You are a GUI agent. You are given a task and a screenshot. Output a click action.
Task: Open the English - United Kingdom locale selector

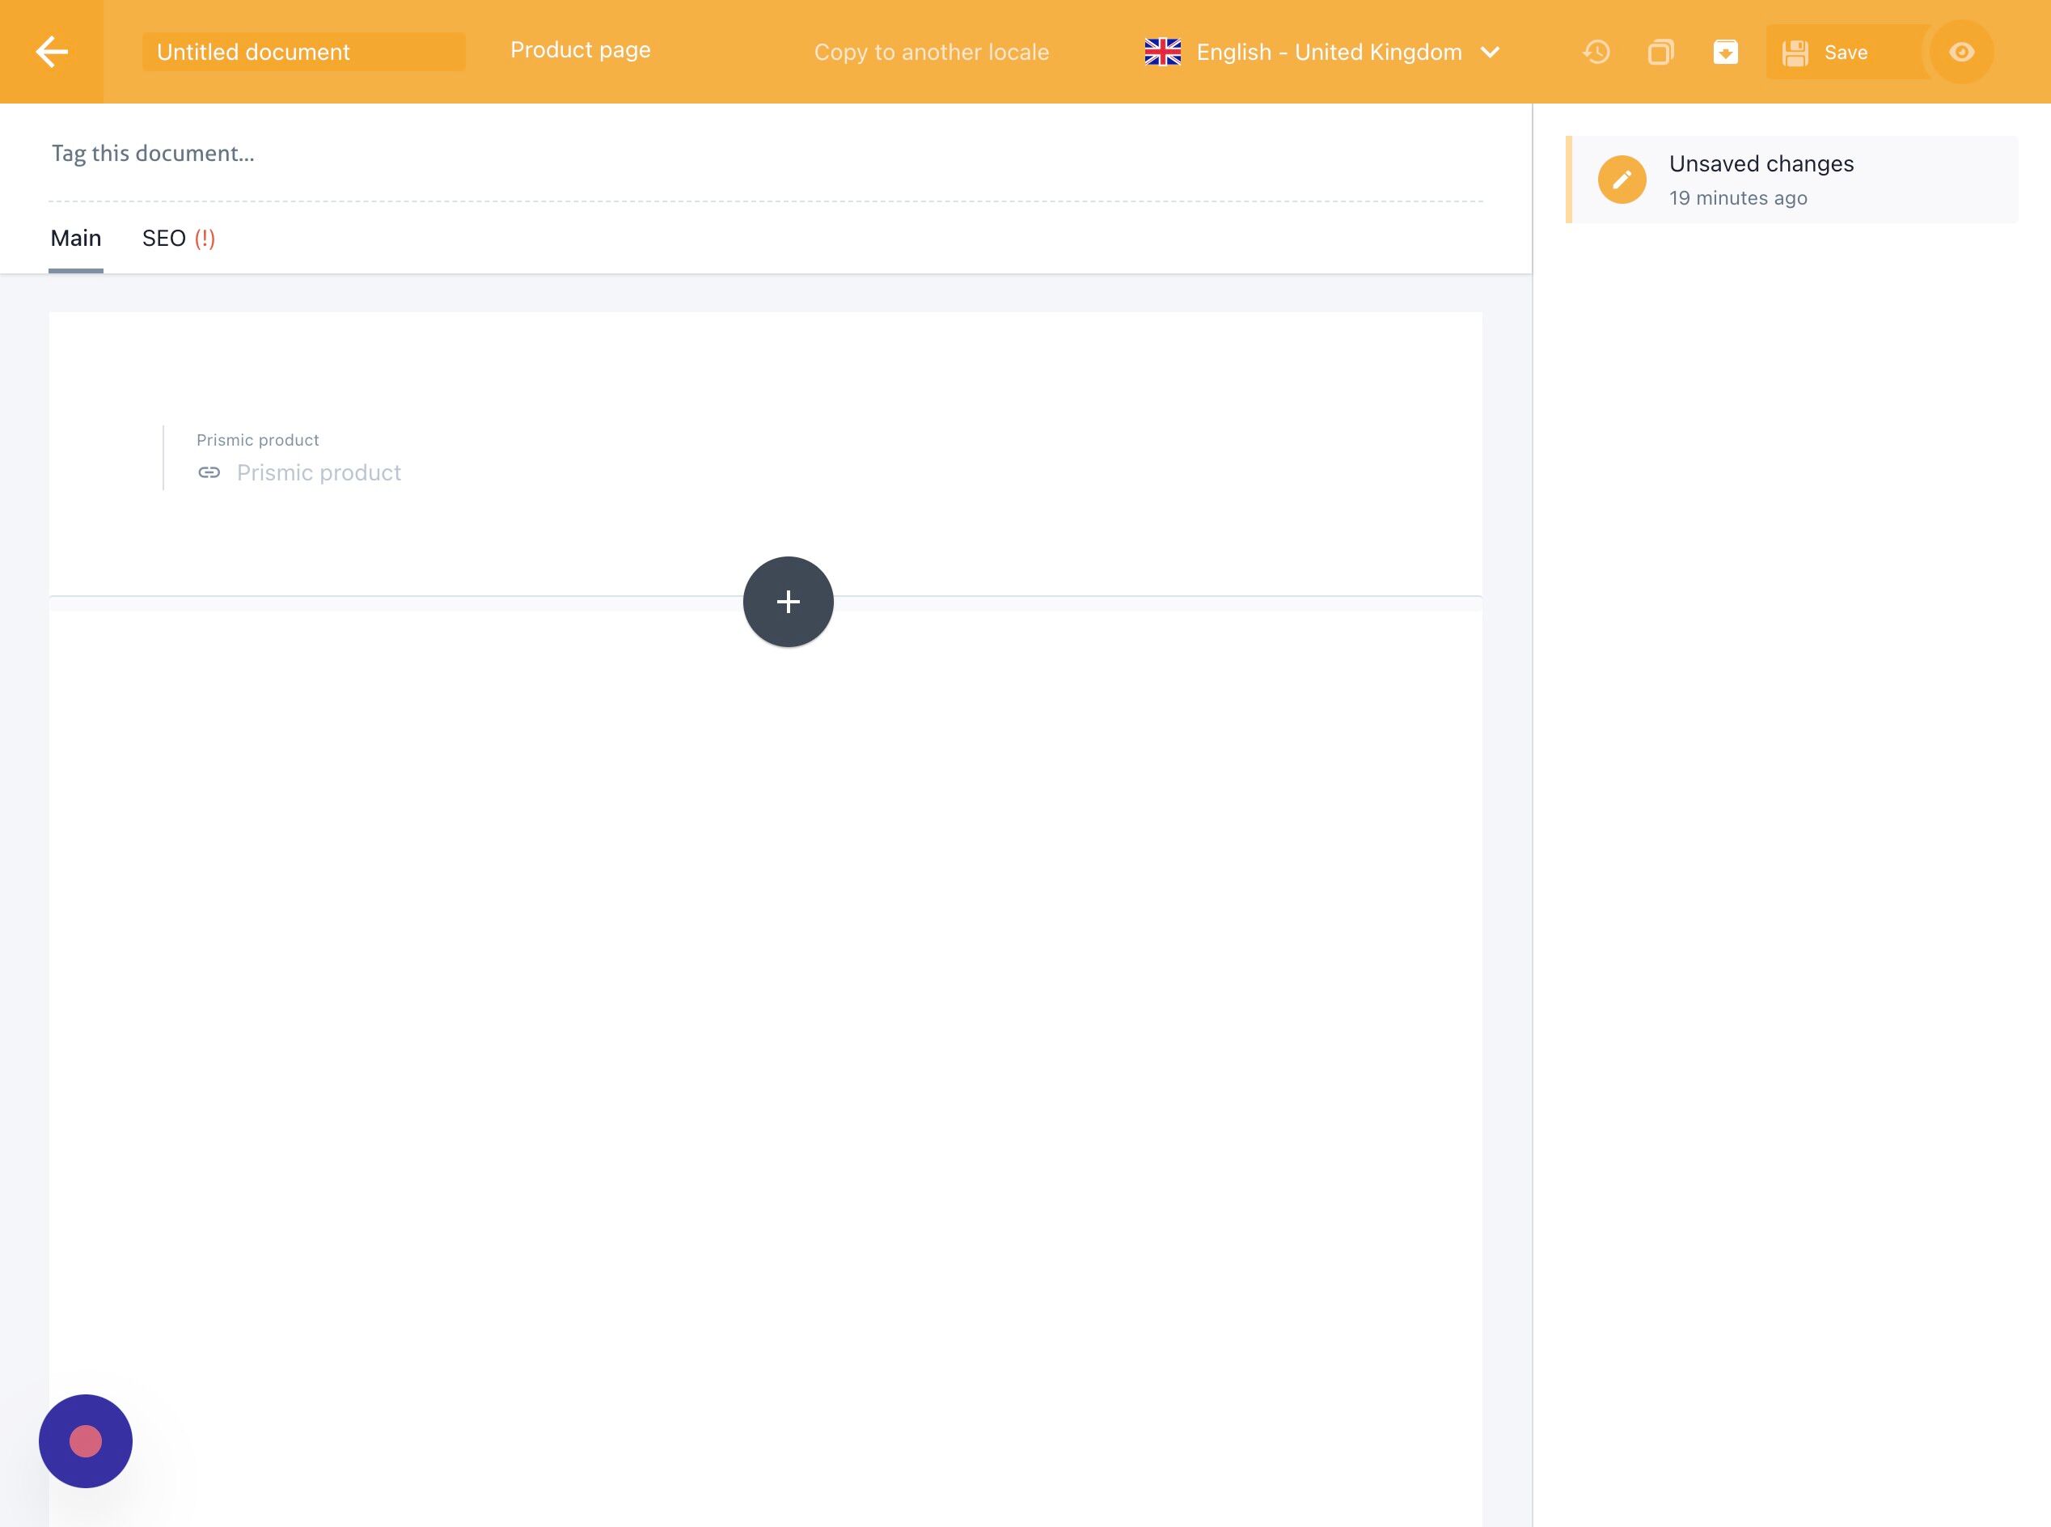click(x=1328, y=52)
